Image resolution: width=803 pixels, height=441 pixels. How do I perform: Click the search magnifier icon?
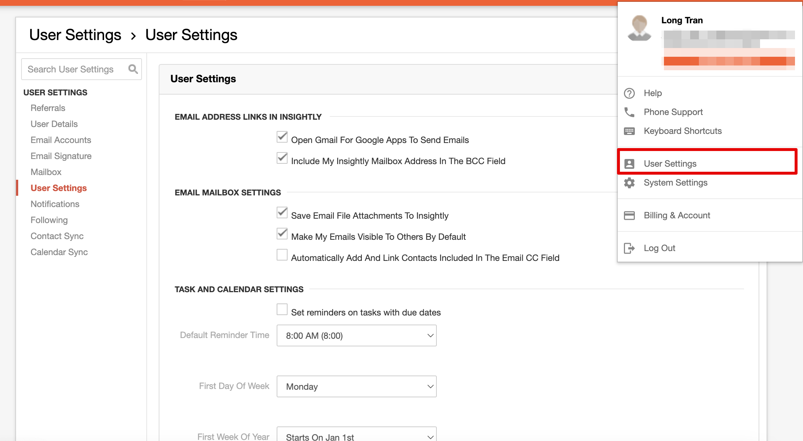[x=133, y=69]
